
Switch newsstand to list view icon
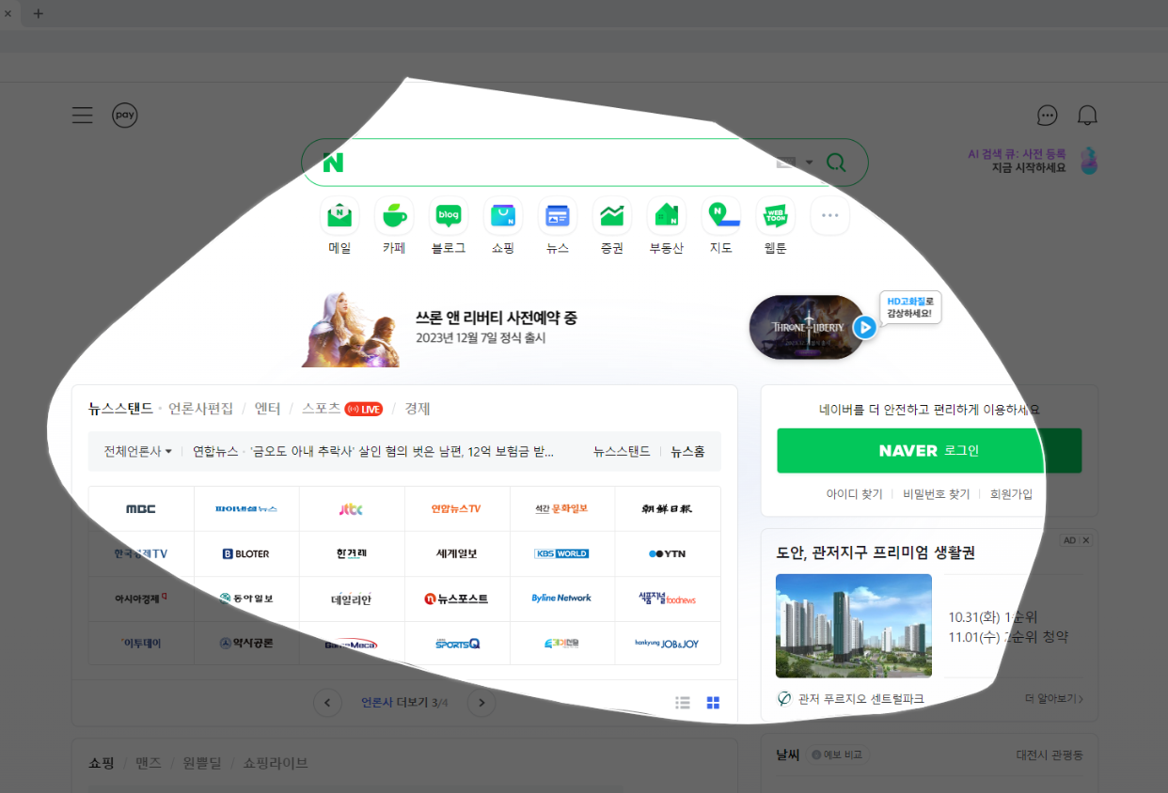click(683, 703)
